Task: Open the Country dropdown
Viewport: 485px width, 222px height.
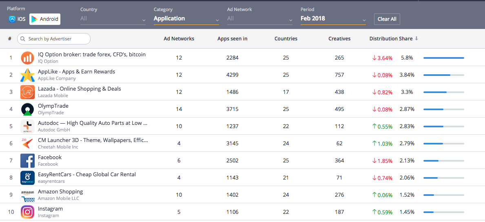Action: pos(113,19)
